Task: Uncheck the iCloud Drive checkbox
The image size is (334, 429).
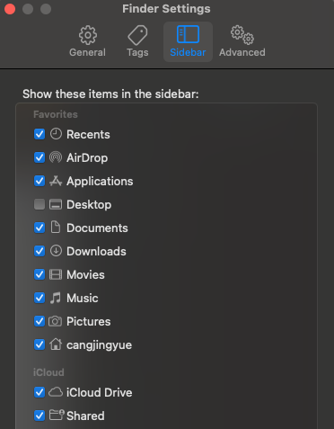Action: point(40,392)
